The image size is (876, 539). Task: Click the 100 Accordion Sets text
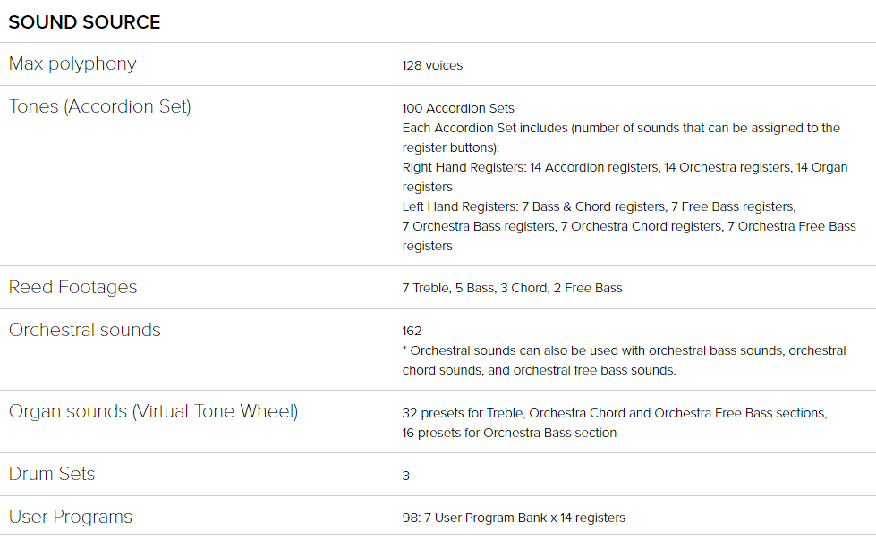[458, 108]
